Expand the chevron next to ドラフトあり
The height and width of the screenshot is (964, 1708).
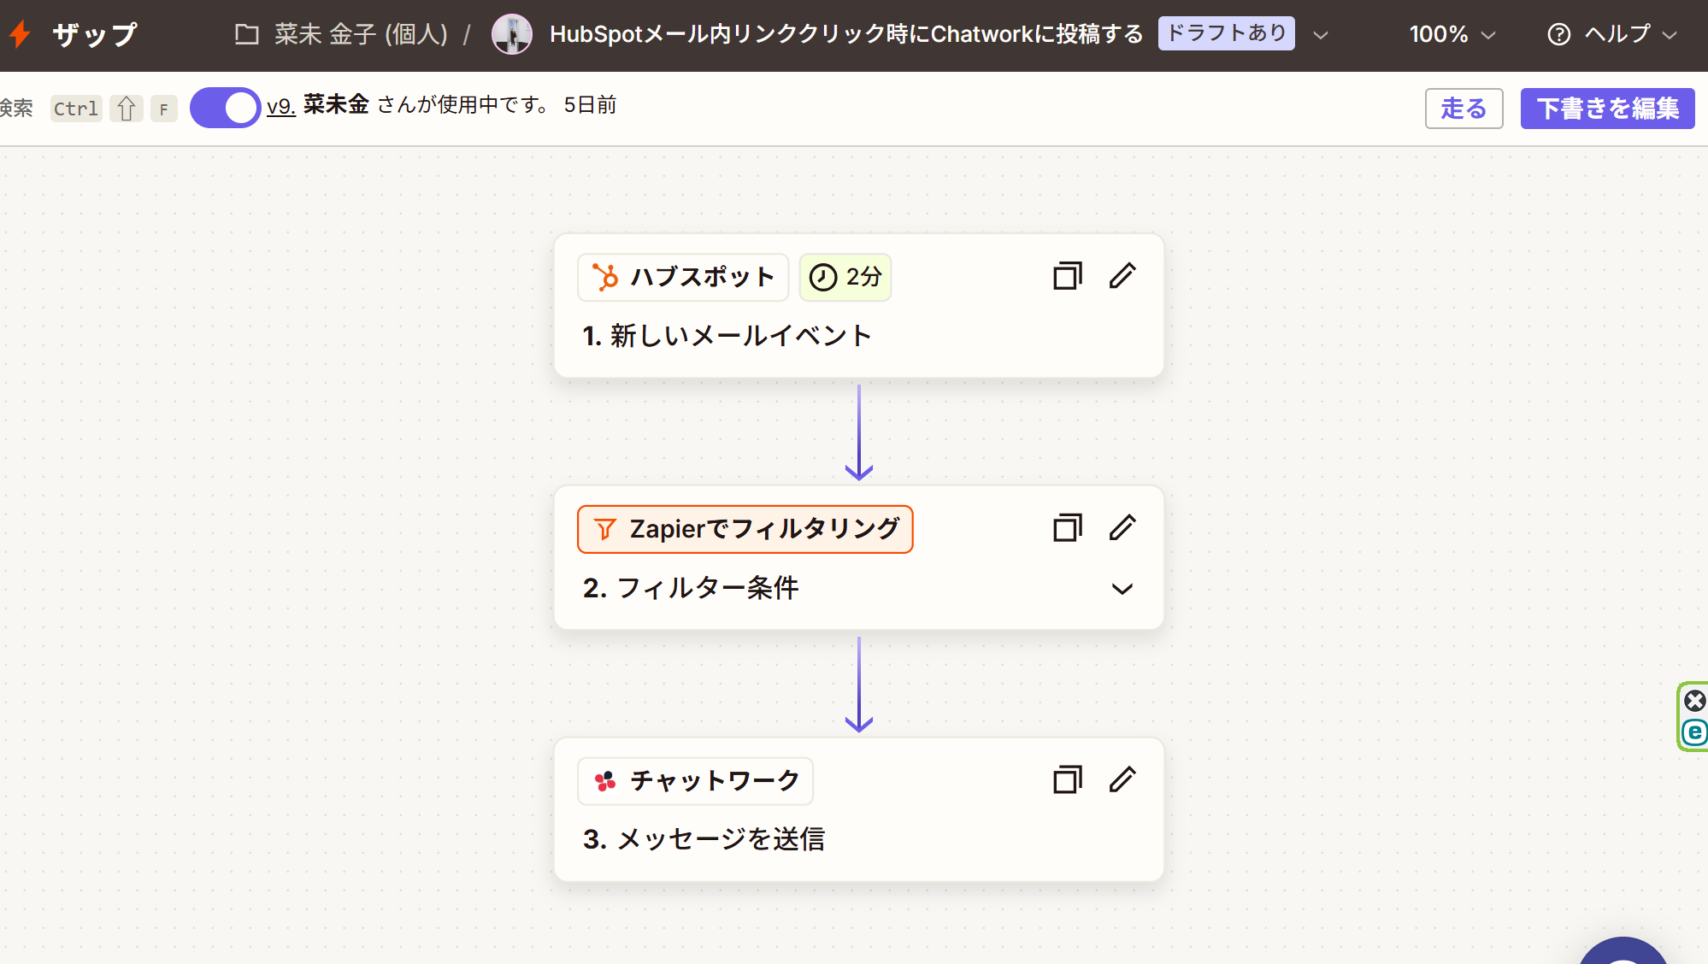1321,35
